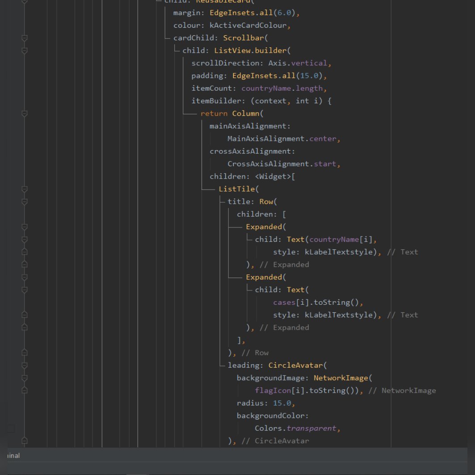Click fold-end marker beside '), // CircleAvatar'

25,441
